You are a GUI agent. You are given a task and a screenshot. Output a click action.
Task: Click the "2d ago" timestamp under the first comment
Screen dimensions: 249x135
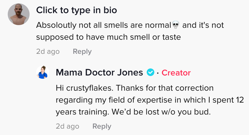48,52
